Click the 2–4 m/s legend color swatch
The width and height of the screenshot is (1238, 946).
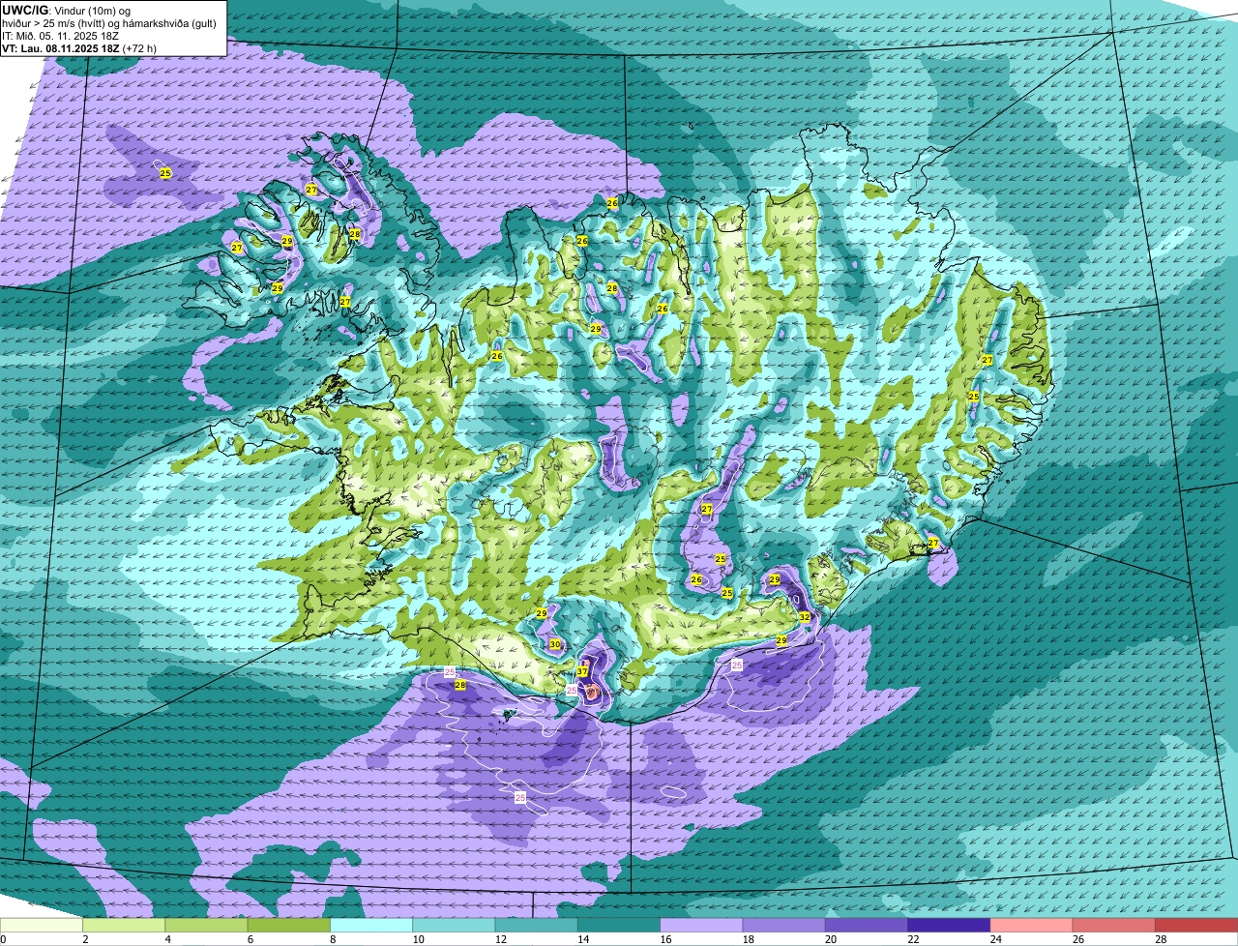(x=124, y=926)
